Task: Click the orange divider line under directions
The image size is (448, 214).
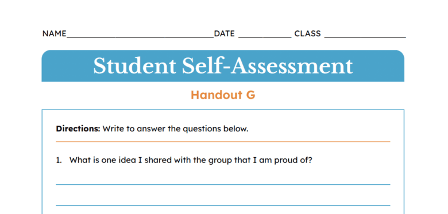Action: click(x=223, y=142)
